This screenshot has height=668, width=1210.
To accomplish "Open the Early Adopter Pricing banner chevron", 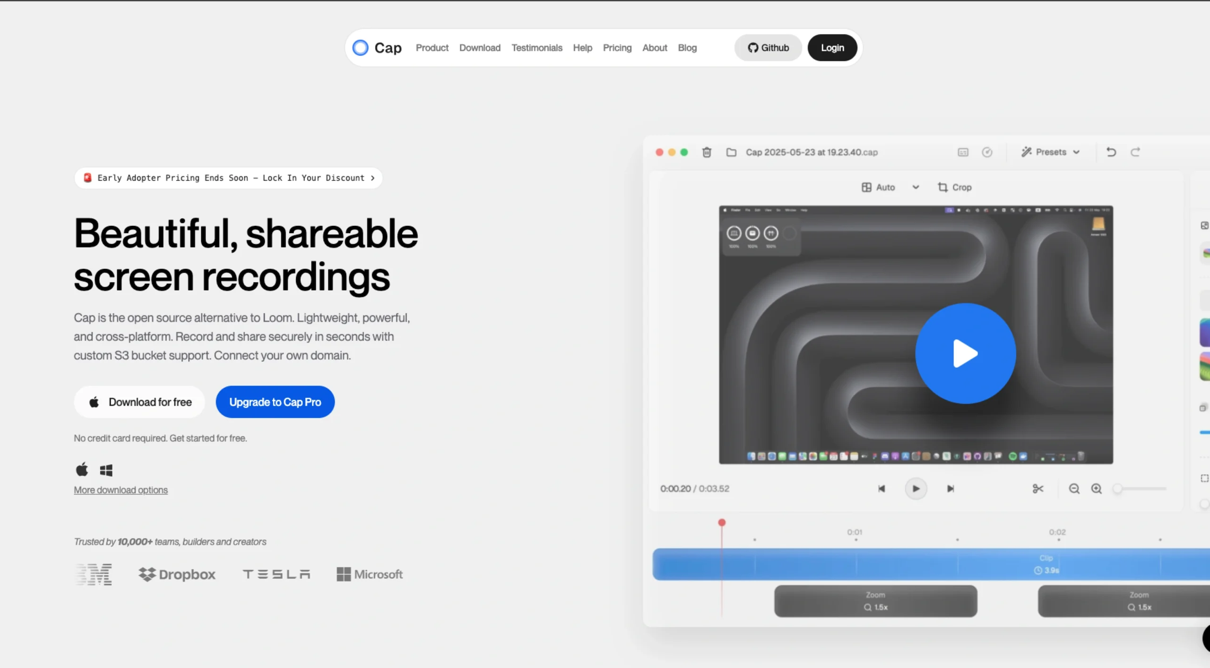I will [372, 178].
